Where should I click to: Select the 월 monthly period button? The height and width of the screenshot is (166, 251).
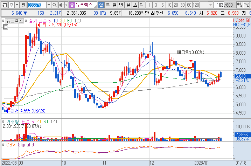(x=114, y=5)
